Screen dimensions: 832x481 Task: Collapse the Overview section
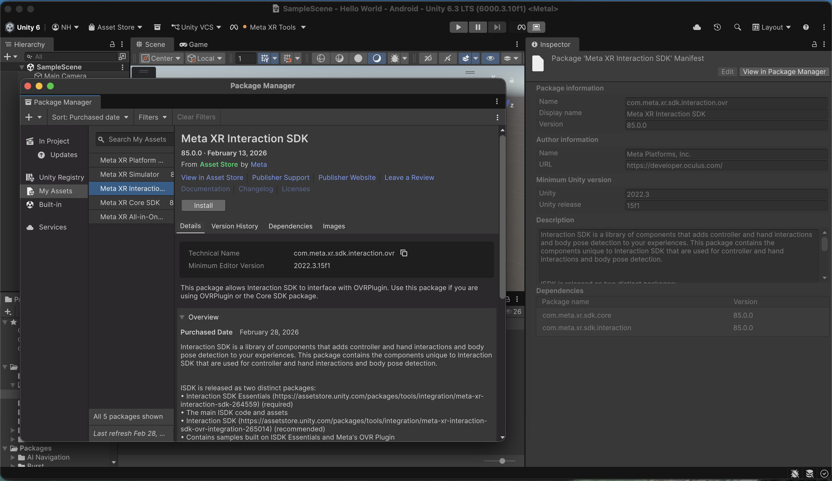click(x=182, y=317)
